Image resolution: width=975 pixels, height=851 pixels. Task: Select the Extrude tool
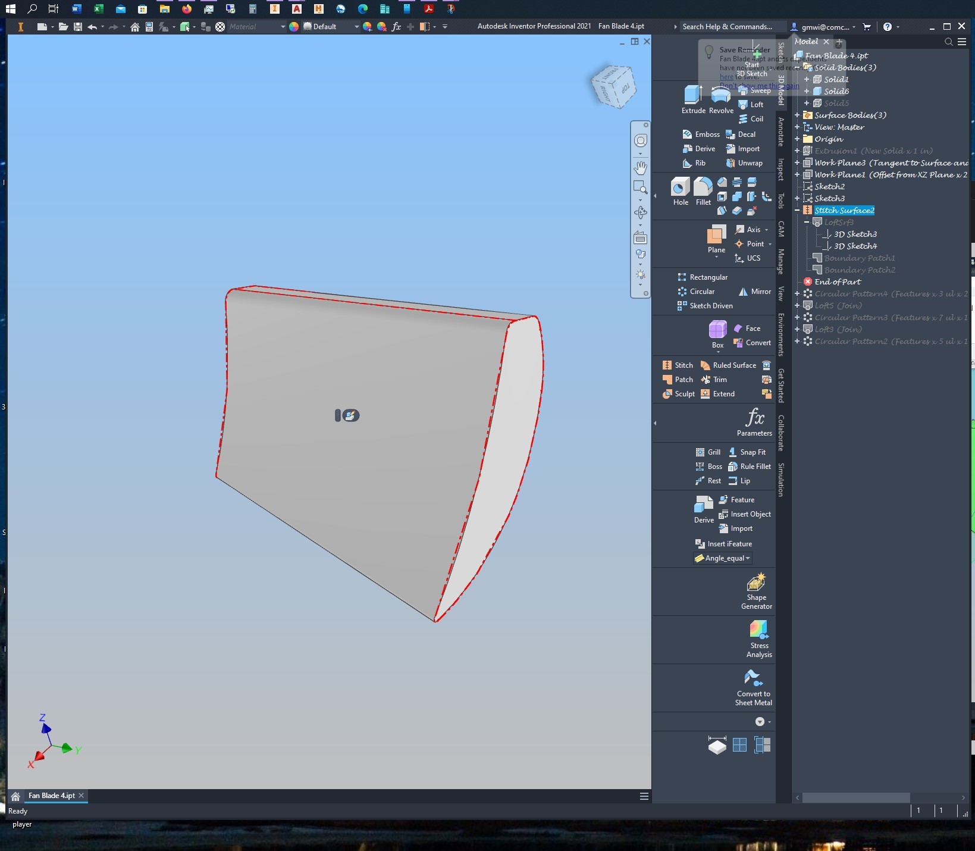click(x=693, y=98)
